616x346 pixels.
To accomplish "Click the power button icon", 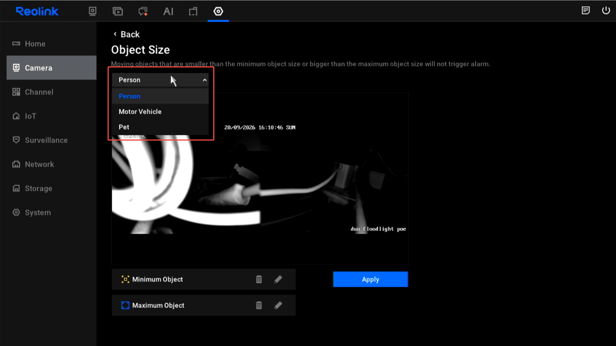I will pyautogui.click(x=606, y=10).
